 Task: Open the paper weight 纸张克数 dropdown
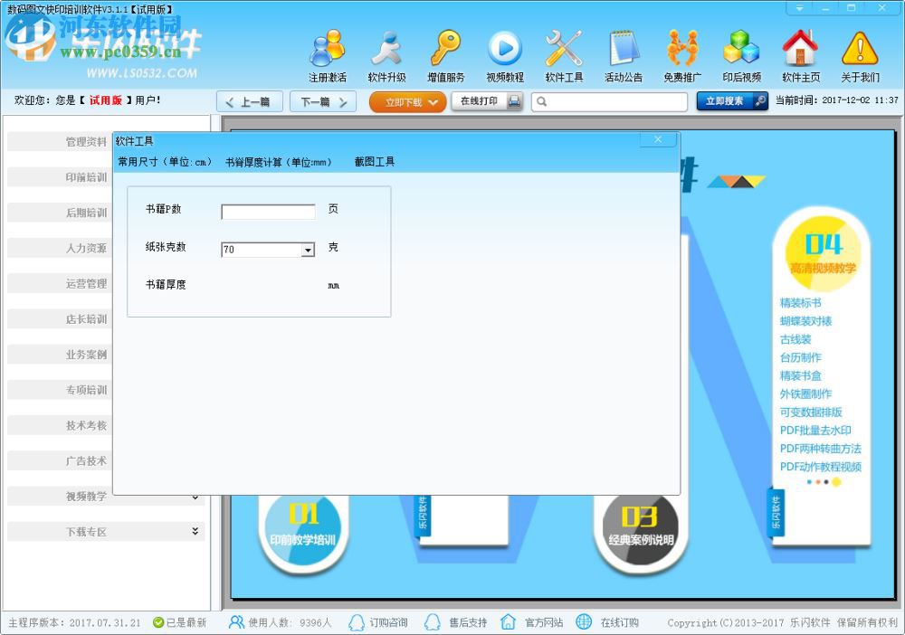pos(307,249)
